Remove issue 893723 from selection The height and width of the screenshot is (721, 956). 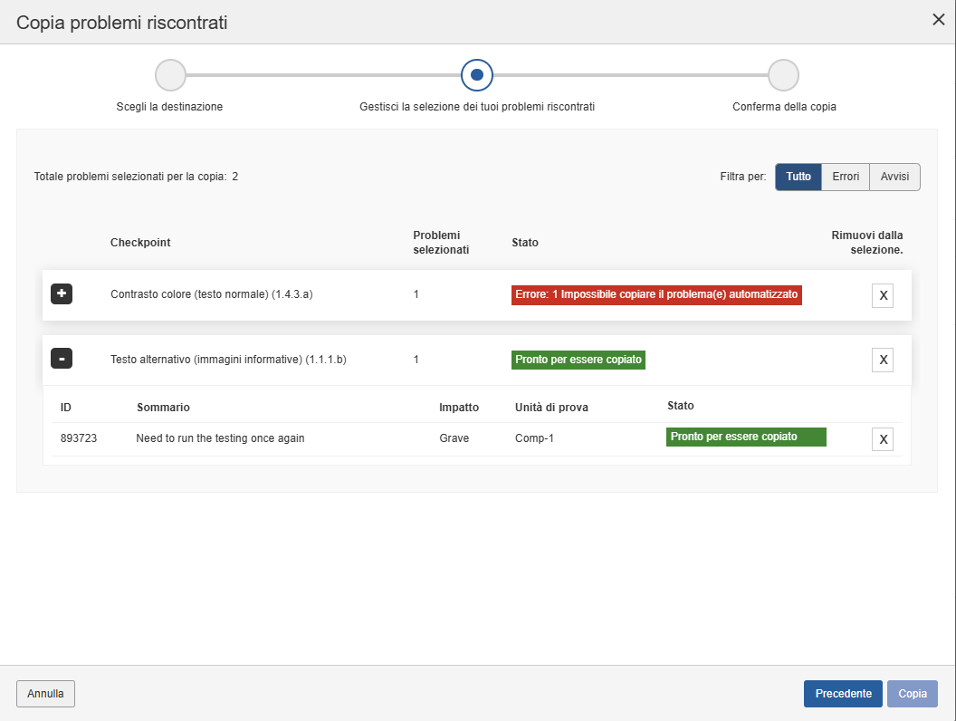[883, 439]
